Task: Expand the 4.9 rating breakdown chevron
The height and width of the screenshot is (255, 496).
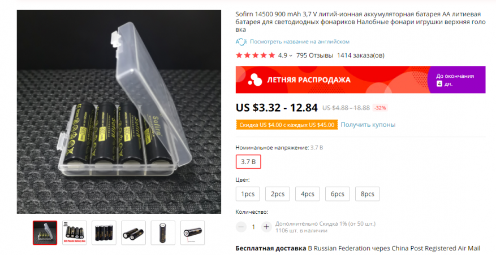Action: pos(291,56)
